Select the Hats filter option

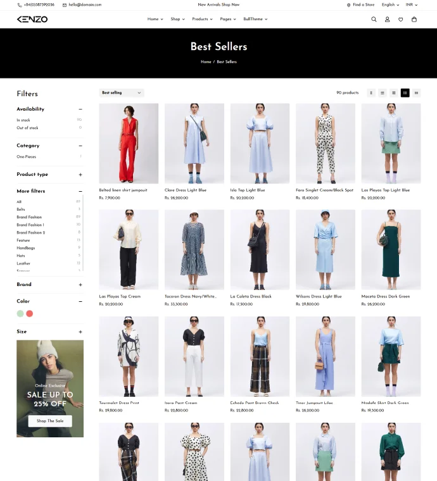pos(20,256)
